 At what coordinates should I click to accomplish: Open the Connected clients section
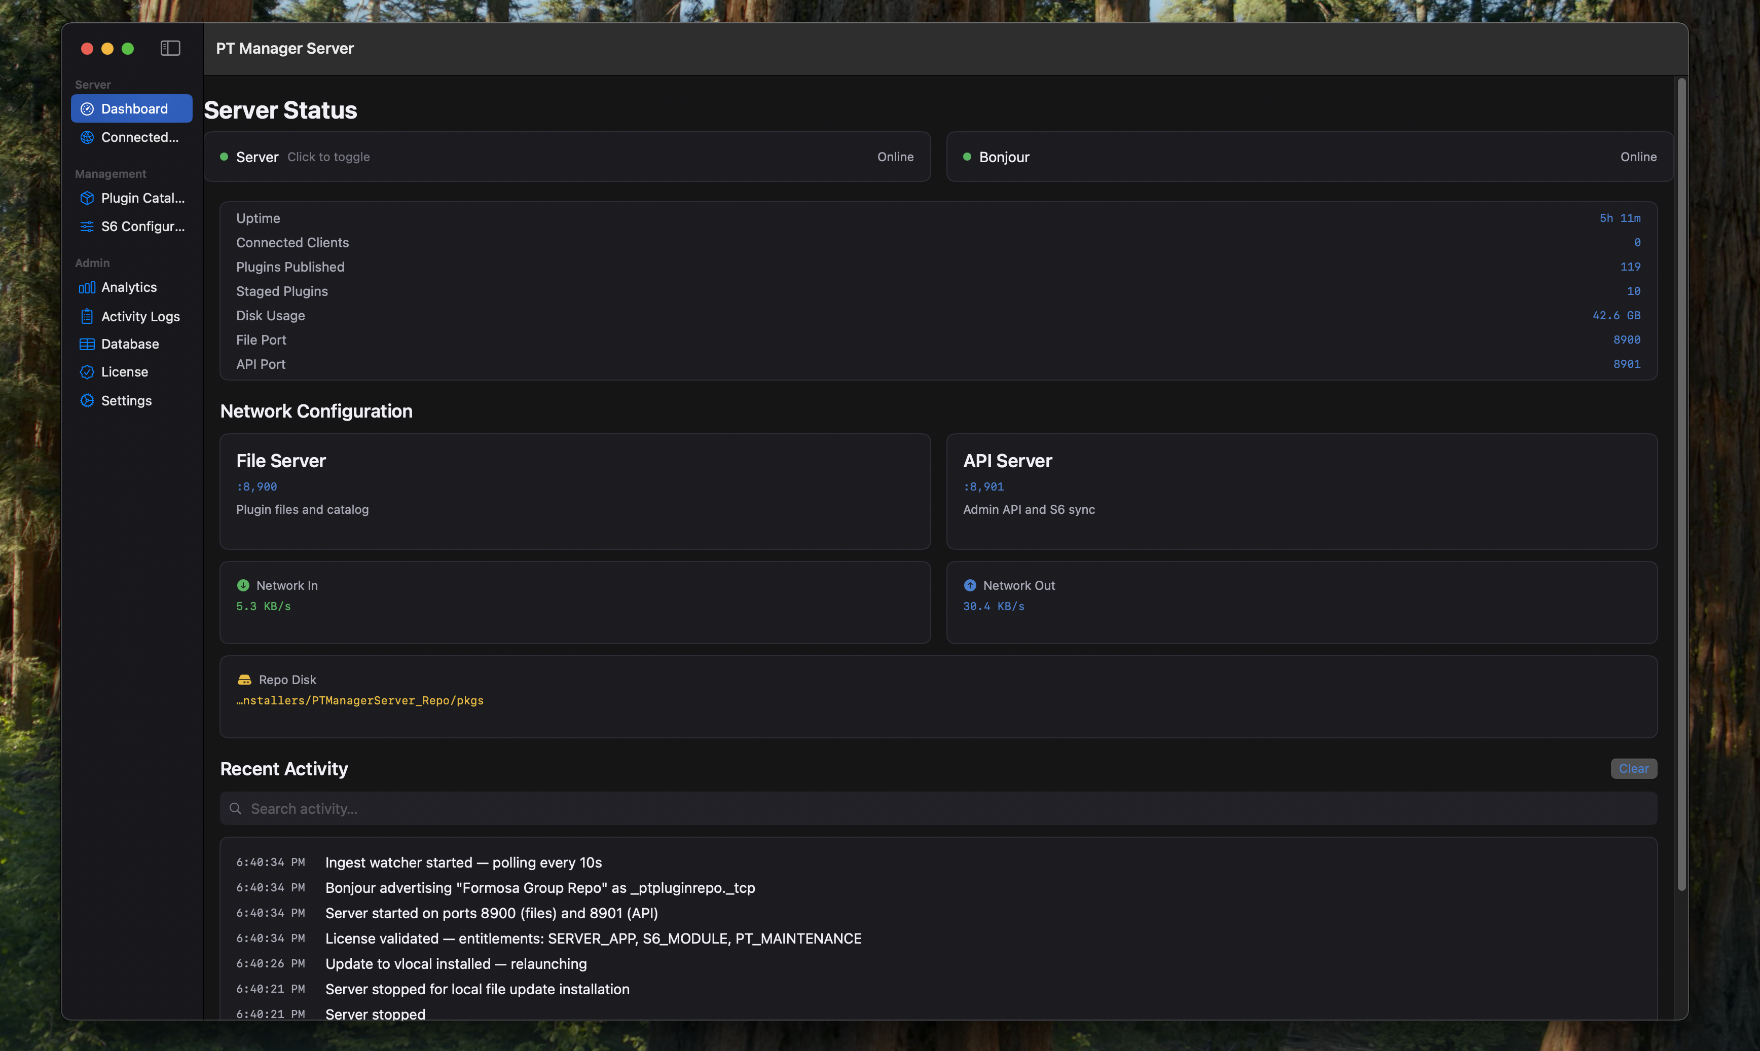(132, 137)
